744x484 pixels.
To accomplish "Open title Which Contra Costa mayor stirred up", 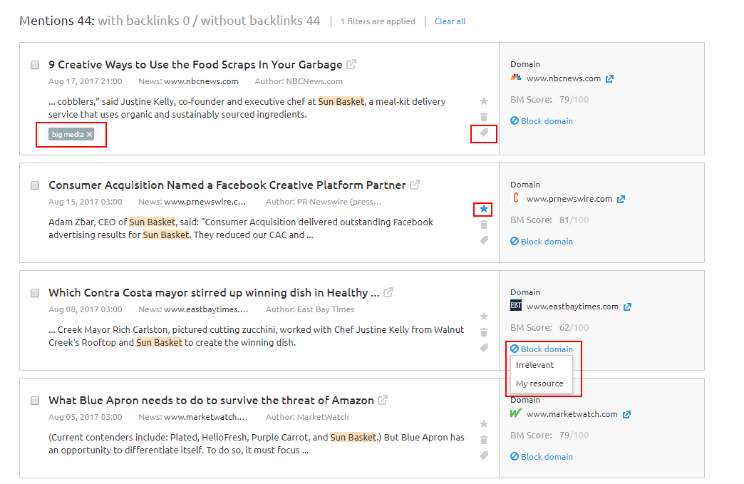I will click(214, 293).
